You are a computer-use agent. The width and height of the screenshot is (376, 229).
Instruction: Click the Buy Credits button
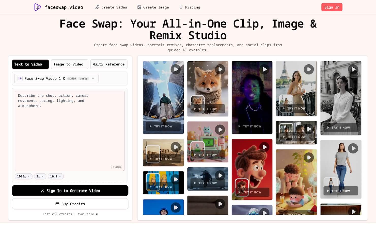click(x=70, y=204)
